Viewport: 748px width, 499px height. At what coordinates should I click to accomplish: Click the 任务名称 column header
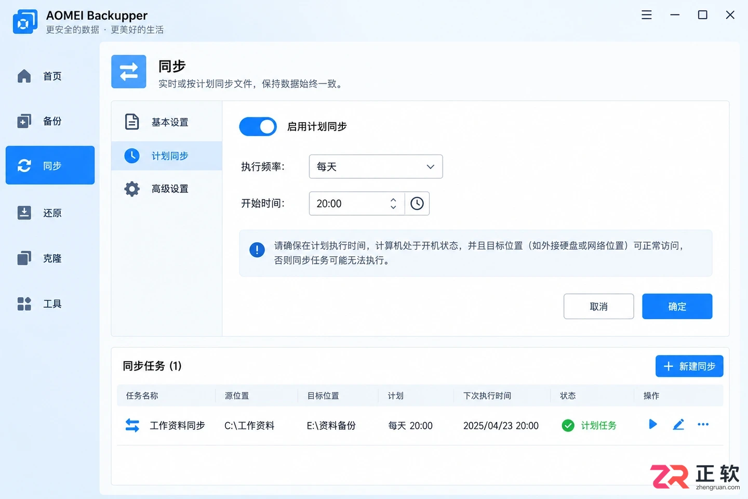click(142, 396)
